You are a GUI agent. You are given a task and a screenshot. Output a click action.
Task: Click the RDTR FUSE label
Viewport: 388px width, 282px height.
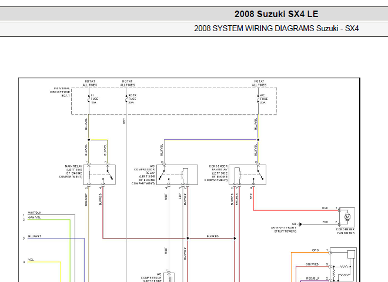tap(132, 99)
